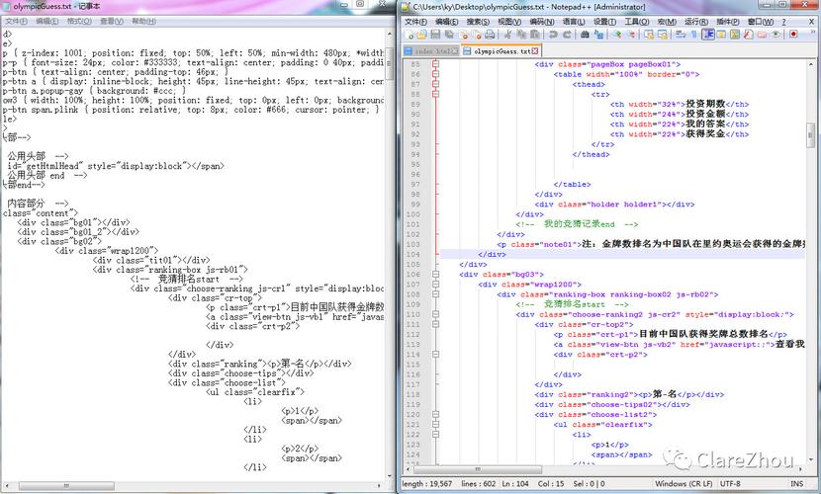Click line number 104 in the margin
Viewport: 821px width, 494px height.
(x=413, y=255)
